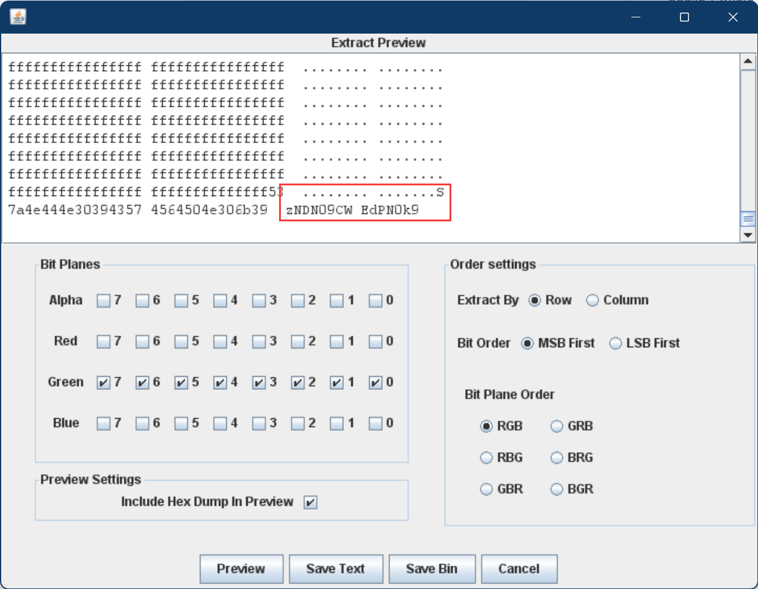
Task: Tick Blue bit plane 2
Action: (x=298, y=423)
